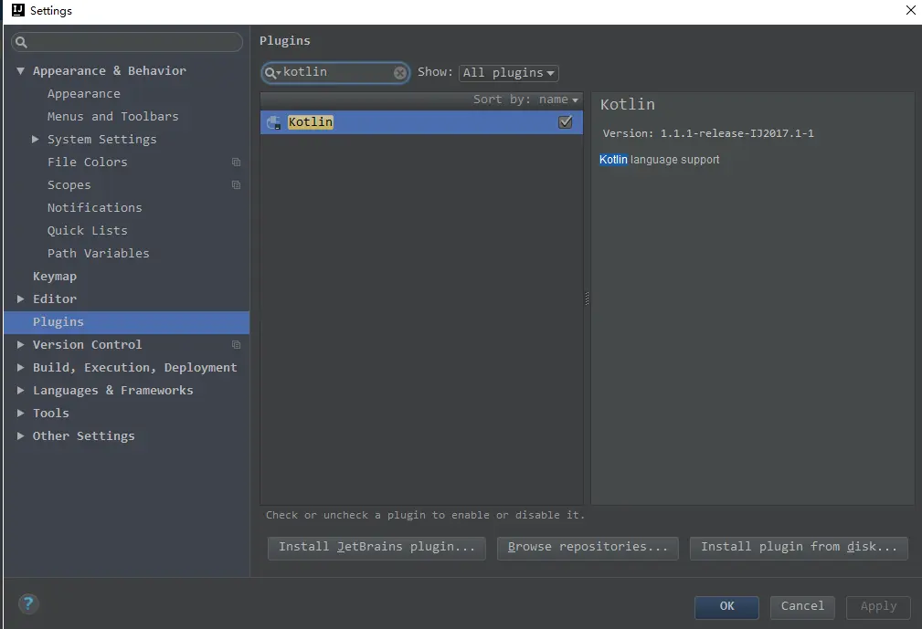
Task: Focus the settings search field
Action: click(127, 42)
